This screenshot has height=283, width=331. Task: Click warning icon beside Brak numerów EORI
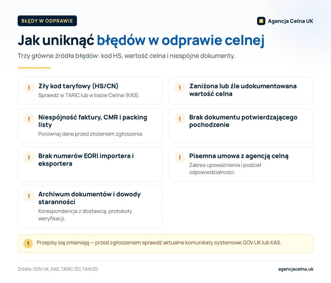click(29, 158)
